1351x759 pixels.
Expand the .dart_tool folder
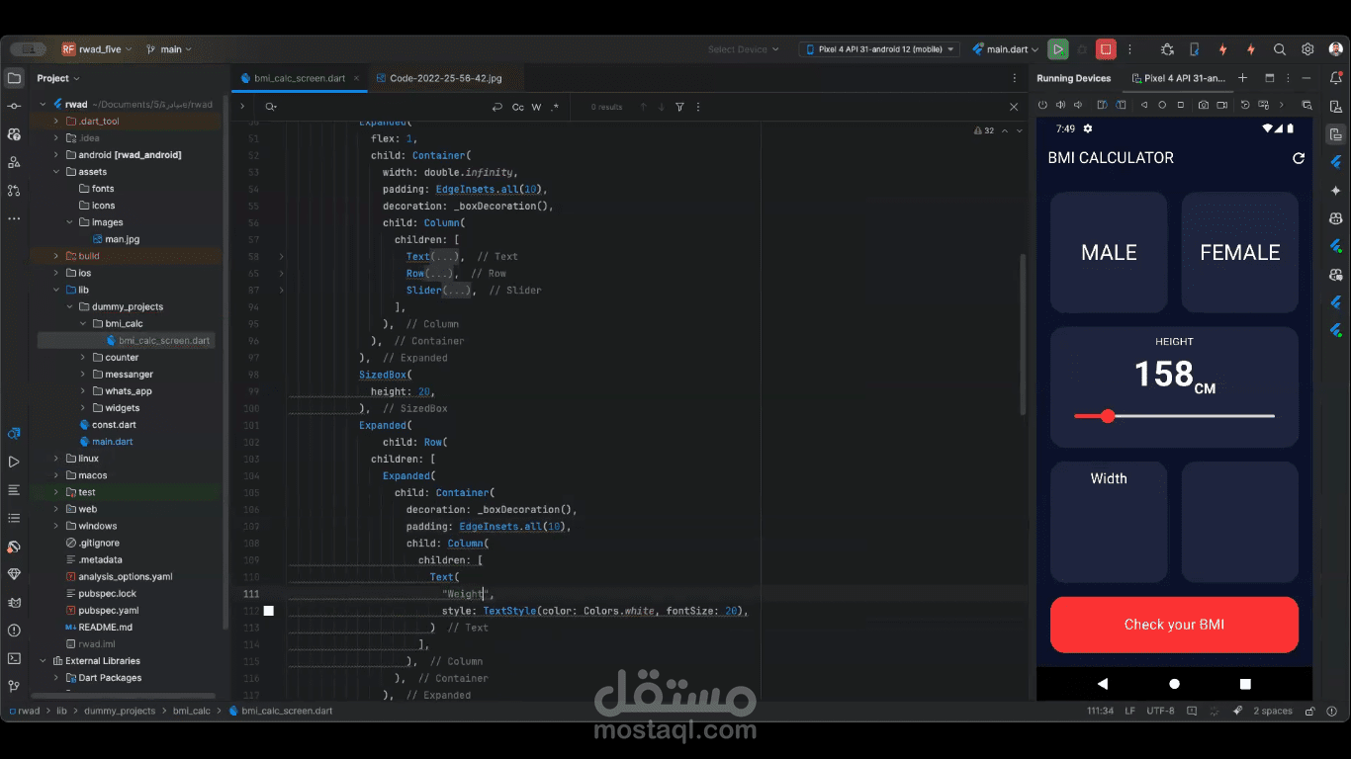(x=56, y=122)
